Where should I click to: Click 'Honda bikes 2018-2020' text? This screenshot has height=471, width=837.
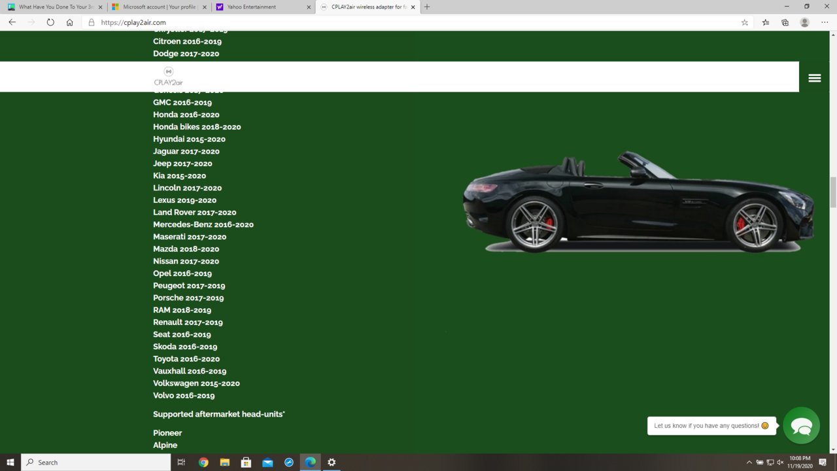coord(197,127)
